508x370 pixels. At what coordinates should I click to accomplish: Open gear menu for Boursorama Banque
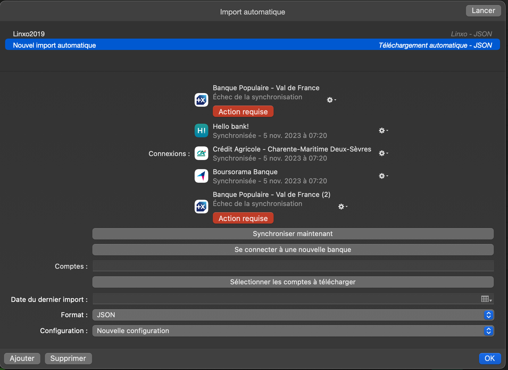click(x=383, y=176)
